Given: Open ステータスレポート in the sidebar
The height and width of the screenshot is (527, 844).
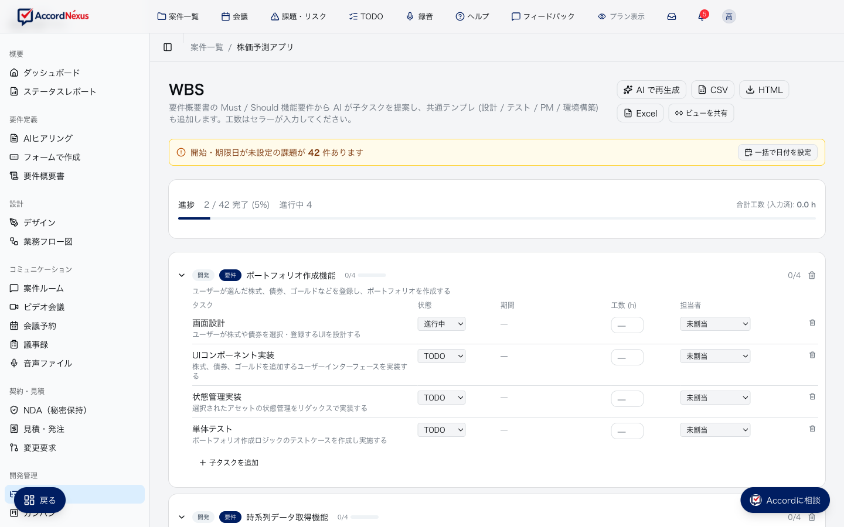Looking at the screenshot, I should pyautogui.click(x=74, y=91).
